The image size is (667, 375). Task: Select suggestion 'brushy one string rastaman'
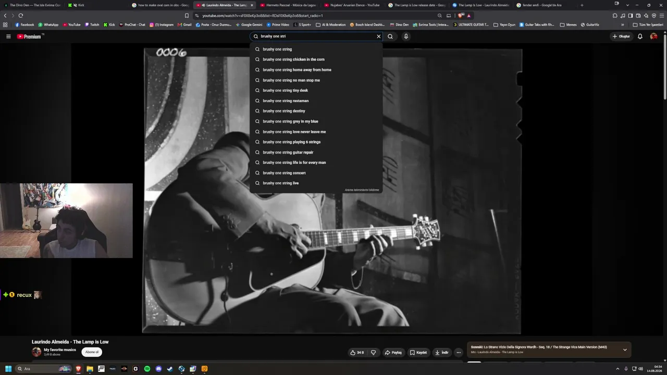coord(316,101)
